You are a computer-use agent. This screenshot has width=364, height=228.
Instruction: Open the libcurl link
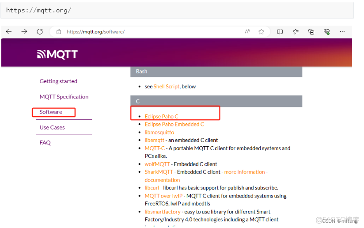click(152, 188)
